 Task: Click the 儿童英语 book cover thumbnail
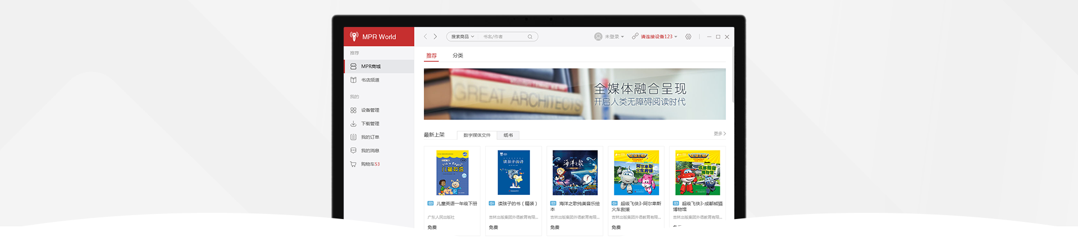pos(453,172)
